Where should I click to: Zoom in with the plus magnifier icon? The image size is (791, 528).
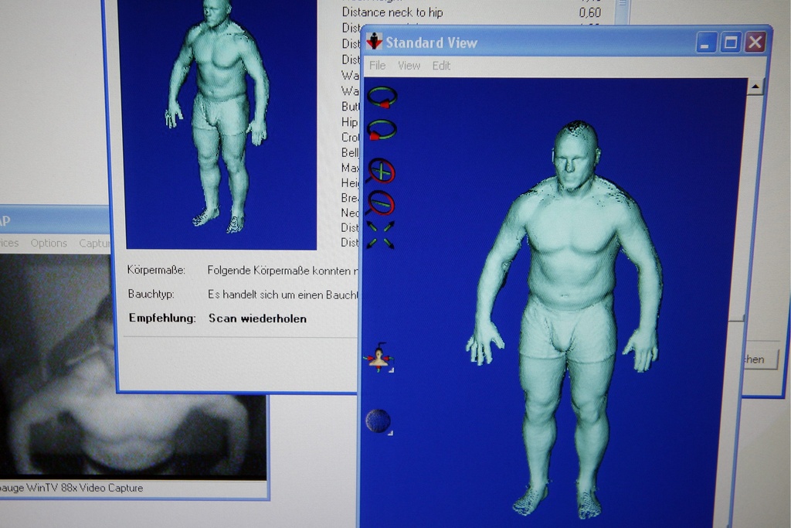381,170
